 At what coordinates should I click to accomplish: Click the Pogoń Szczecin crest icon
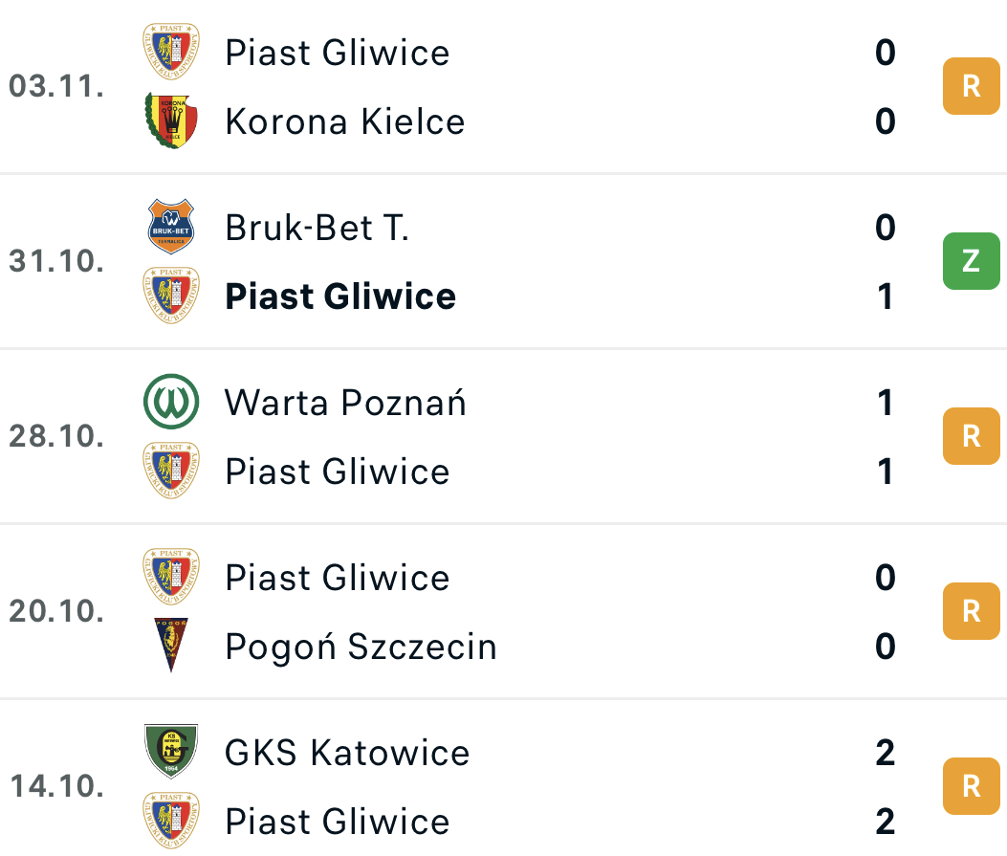tap(171, 646)
